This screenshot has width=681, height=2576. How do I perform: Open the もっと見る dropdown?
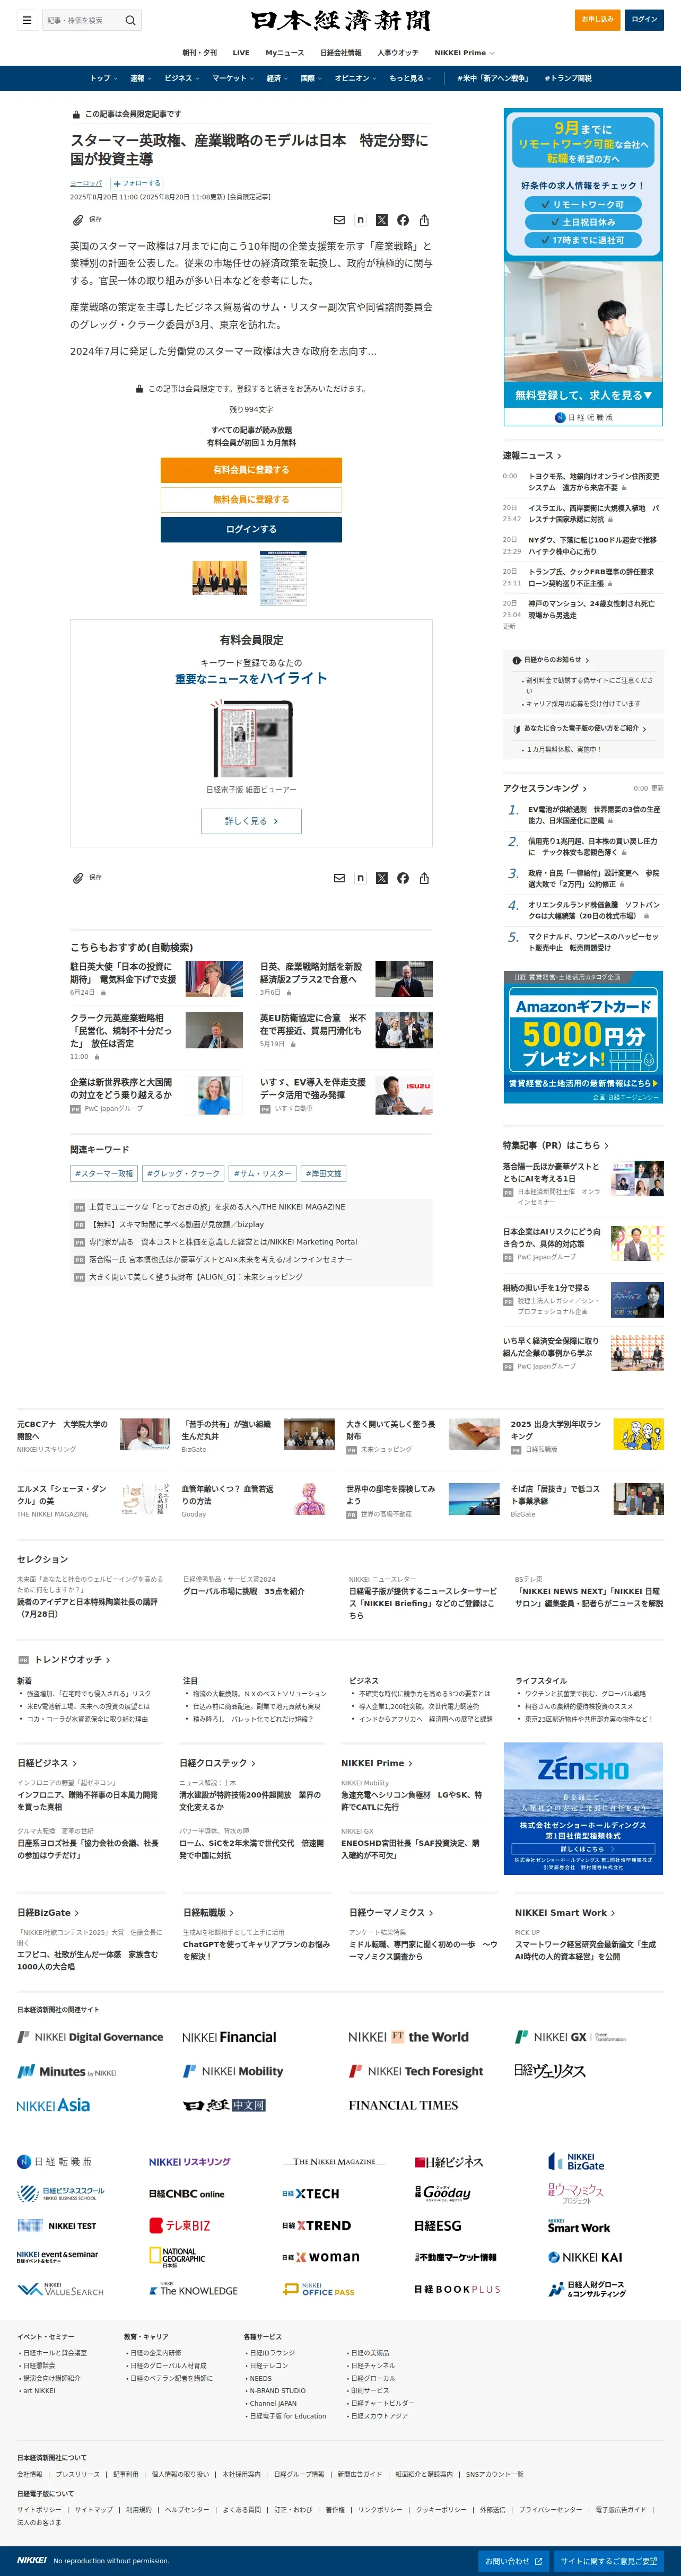tap(410, 78)
